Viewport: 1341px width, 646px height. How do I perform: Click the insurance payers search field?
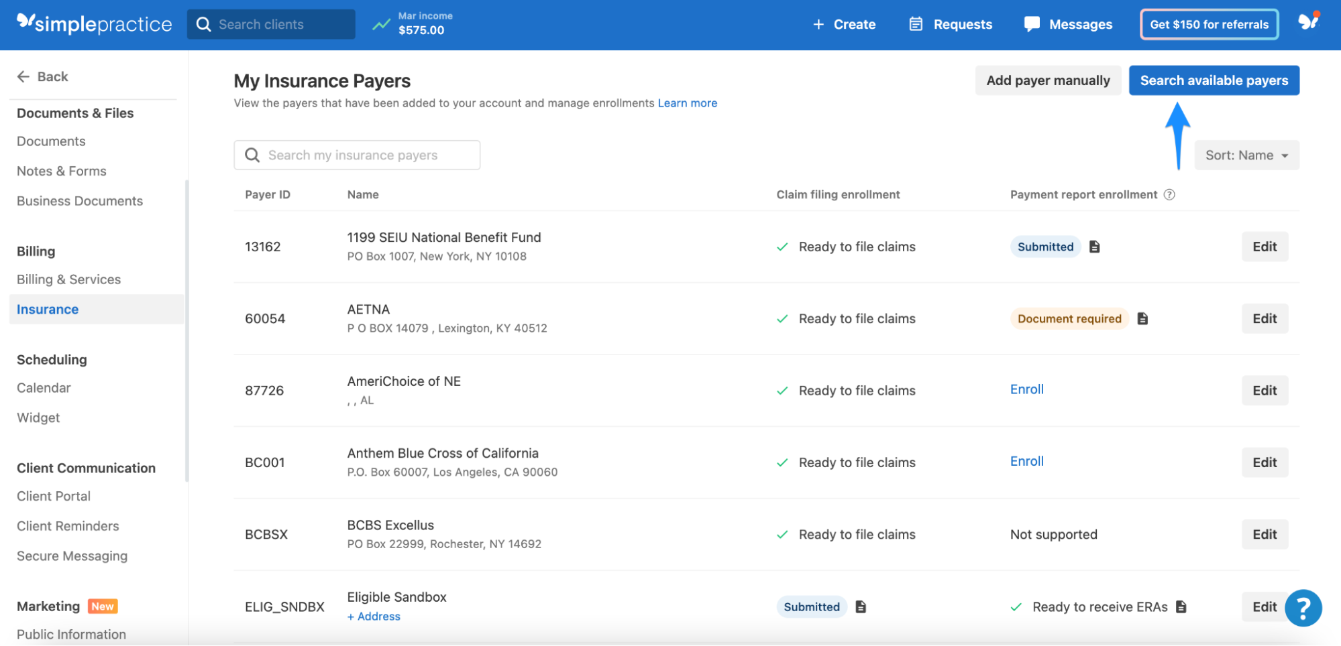click(x=357, y=155)
